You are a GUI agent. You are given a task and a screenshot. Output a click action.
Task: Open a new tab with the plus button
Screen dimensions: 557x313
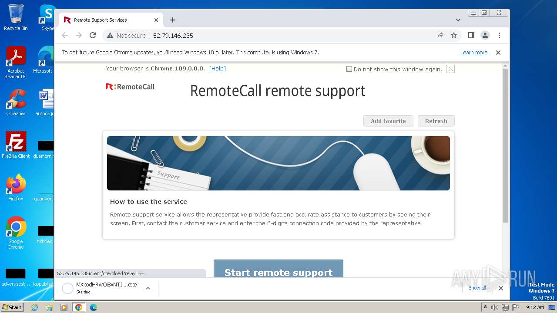tap(173, 20)
